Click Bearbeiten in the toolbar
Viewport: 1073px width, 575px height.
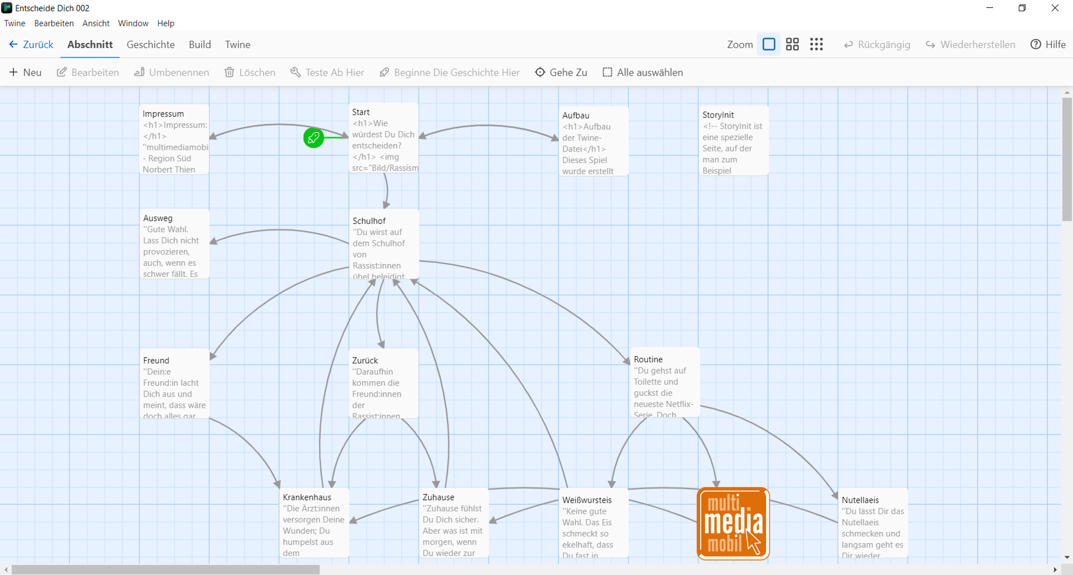(88, 72)
